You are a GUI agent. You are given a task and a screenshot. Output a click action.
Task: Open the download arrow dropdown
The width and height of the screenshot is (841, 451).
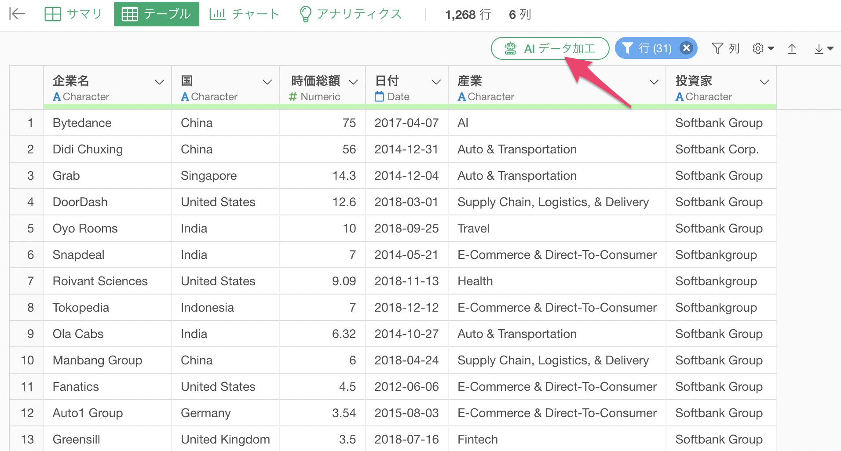pos(824,48)
